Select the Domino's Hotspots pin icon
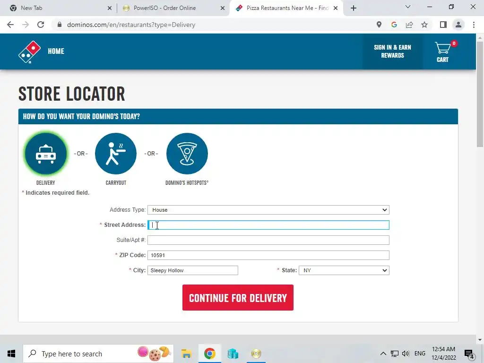This screenshot has height=363, width=484. pyautogui.click(x=187, y=154)
